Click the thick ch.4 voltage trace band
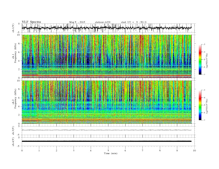219x169 pixels. pyautogui.click(x=106, y=141)
